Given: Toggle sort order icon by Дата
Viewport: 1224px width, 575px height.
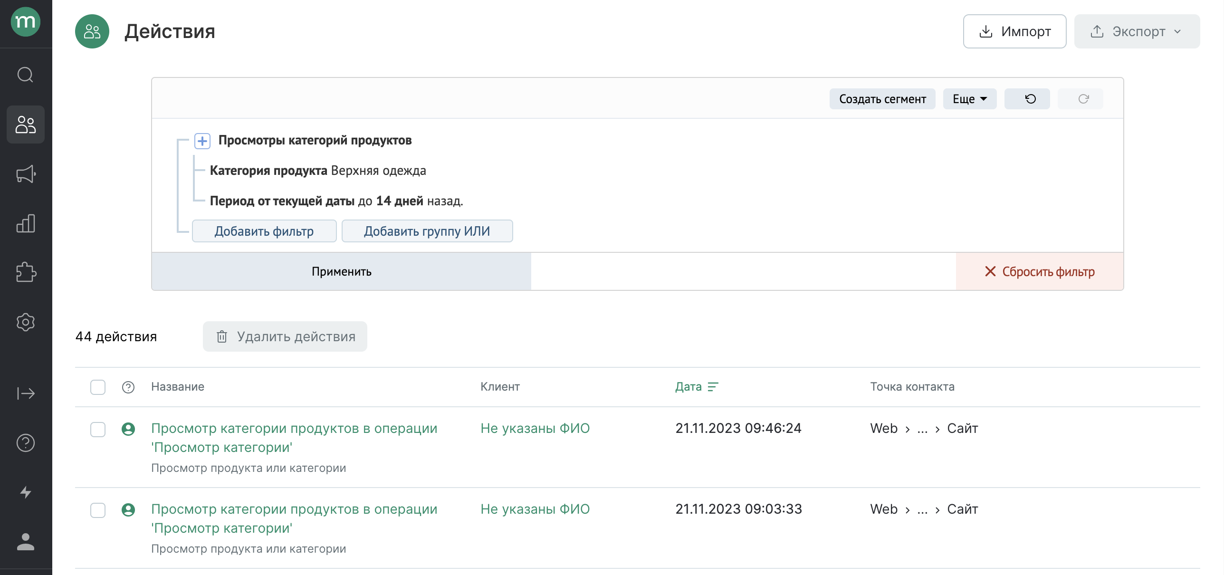Looking at the screenshot, I should pos(713,387).
